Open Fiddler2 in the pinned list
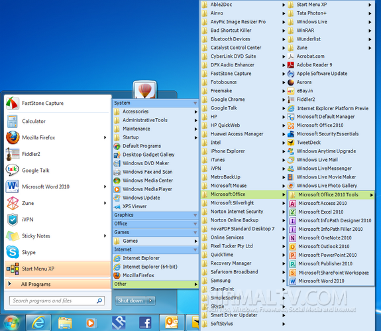Image resolution: width=381 pixels, height=331 pixels. 58,154
